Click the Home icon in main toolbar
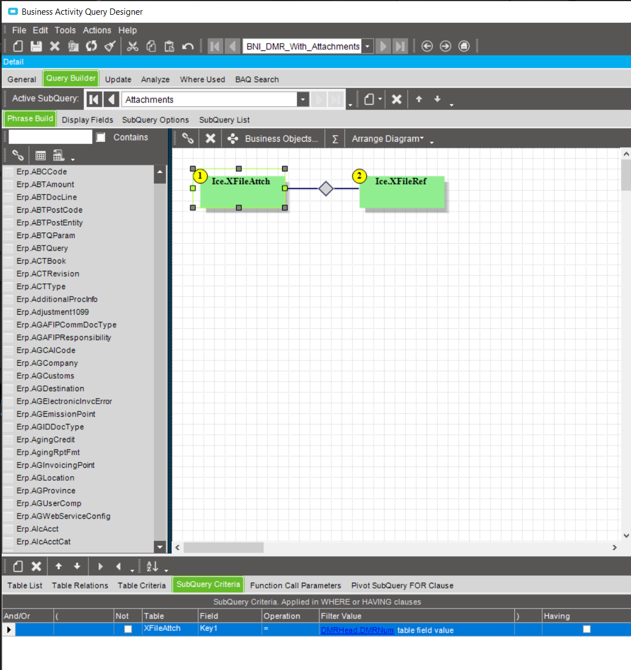Viewport: 631px width, 670px height. 464,46
